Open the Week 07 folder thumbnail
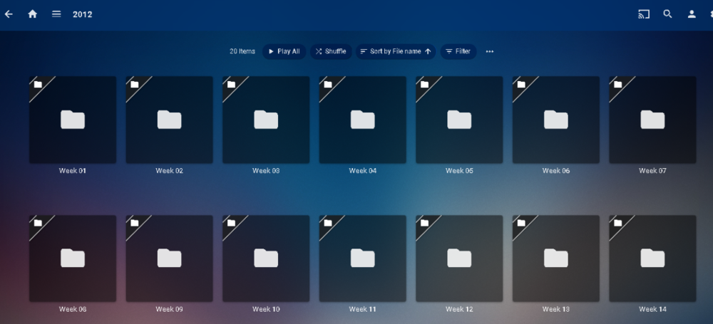The width and height of the screenshot is (713, 324). (652, 120)
